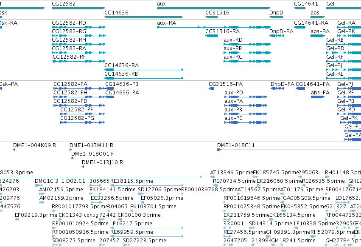361x247 pixels.
Task: Click transcript CG12582-RH
Action: point(78,44)
